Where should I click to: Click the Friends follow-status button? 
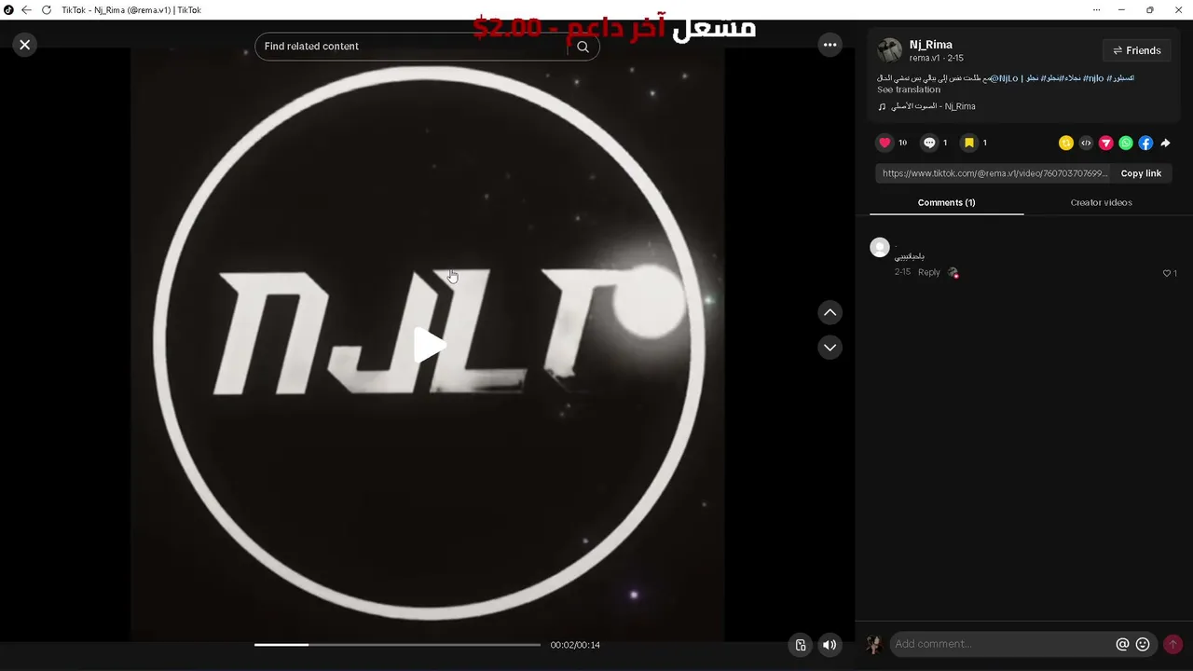(x=1136, y=50)
